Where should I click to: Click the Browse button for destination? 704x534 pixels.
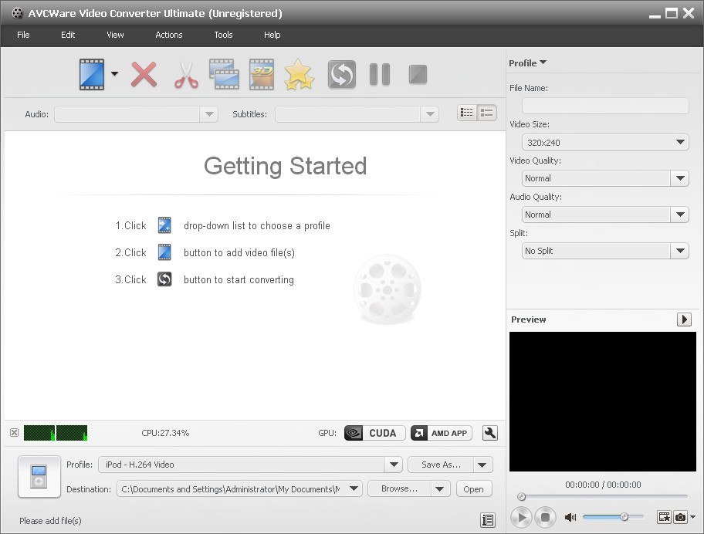[398, 488]
